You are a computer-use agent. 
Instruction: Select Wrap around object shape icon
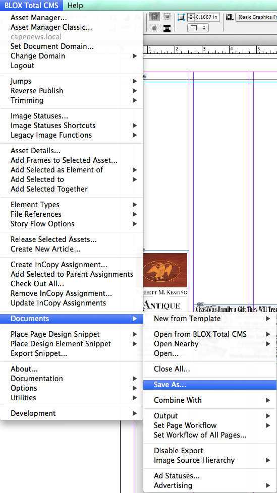click(154, 28)
